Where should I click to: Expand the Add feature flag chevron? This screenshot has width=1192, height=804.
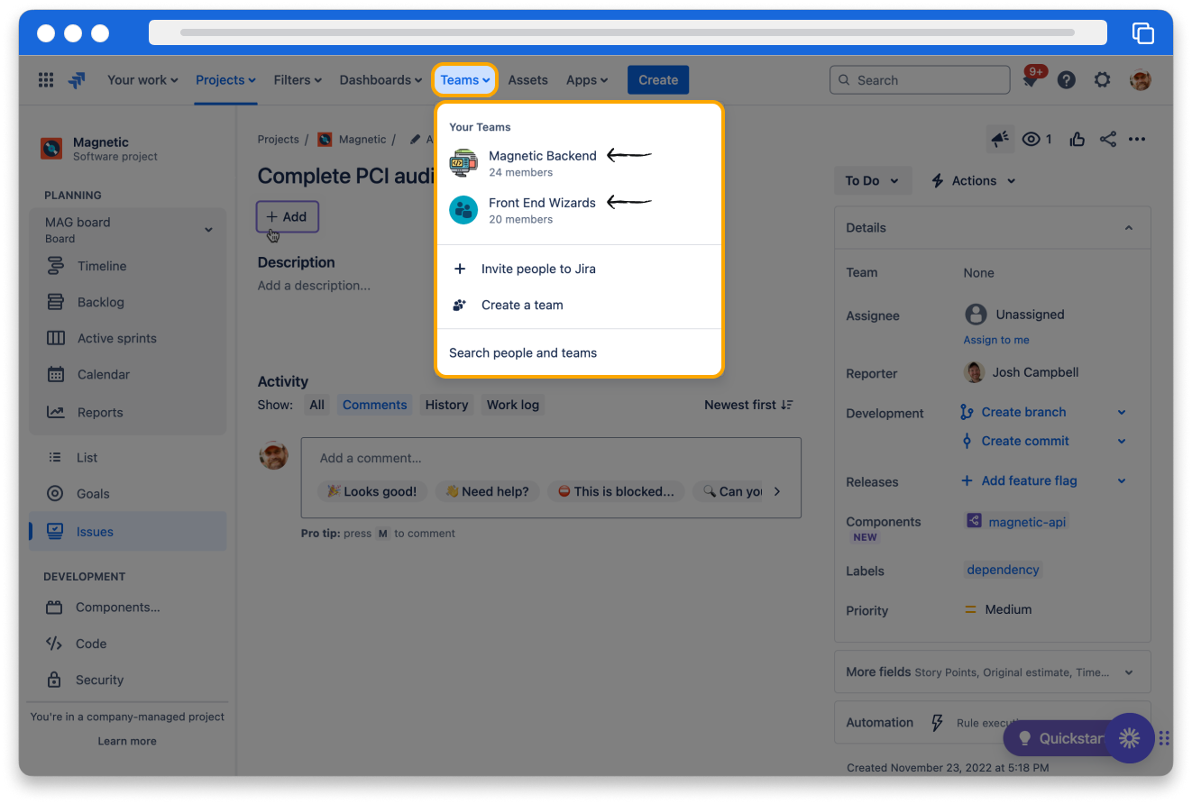pos(1122,480)
